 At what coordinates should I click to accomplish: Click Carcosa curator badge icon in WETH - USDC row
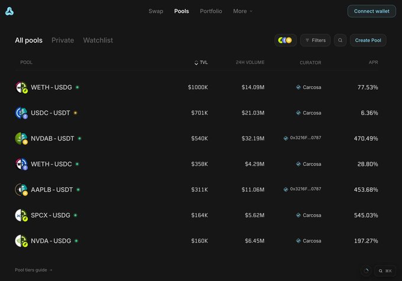point(299,164)
